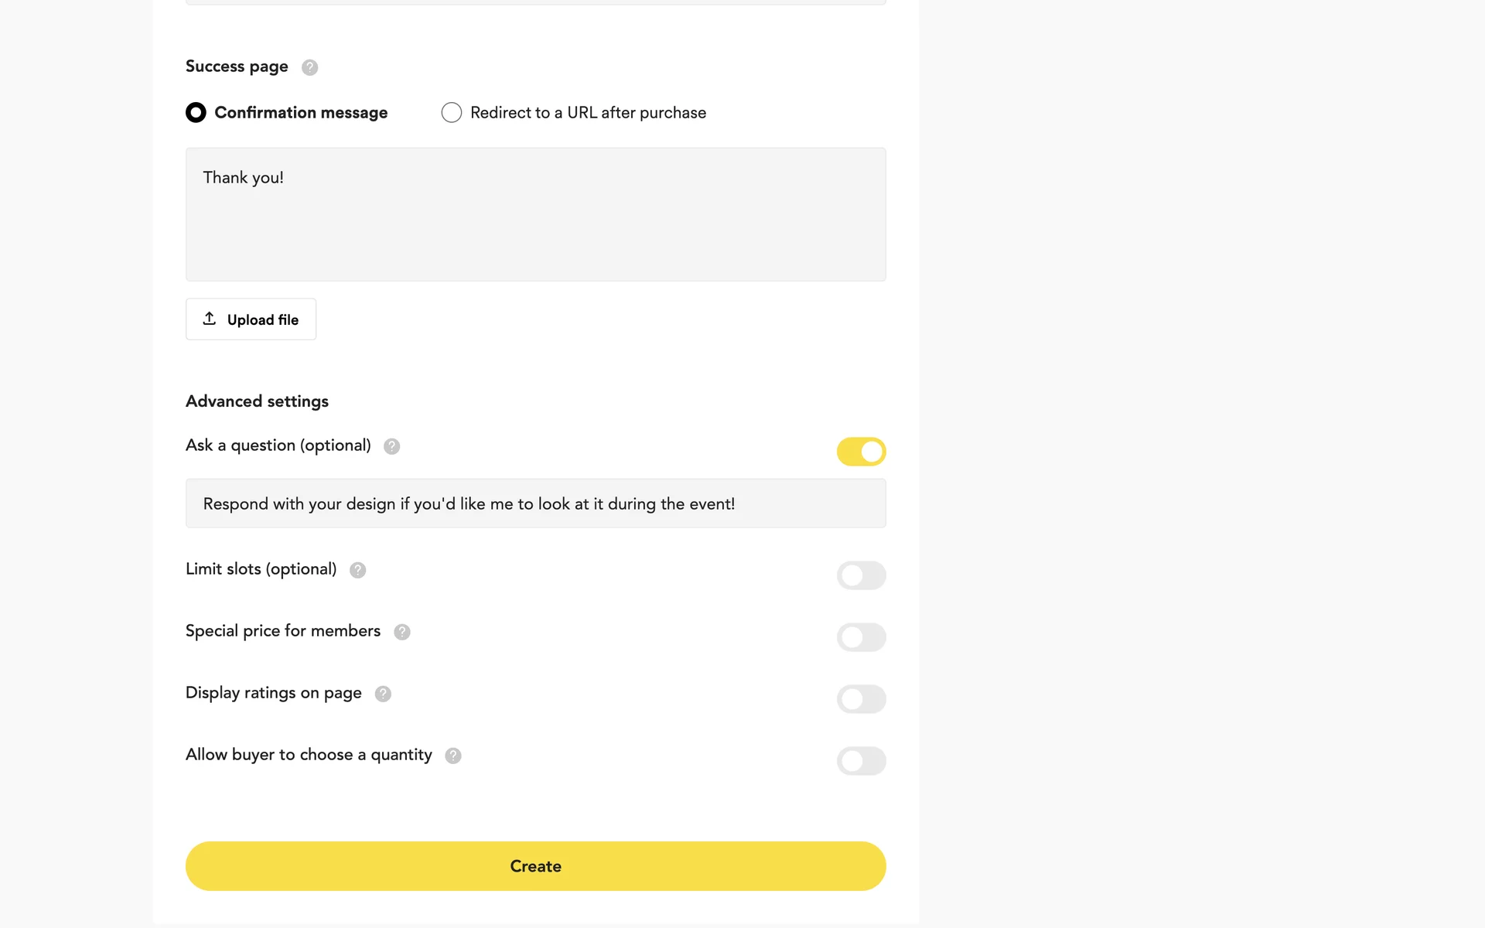Toggle Allow buyer to choose a quantity
This screenshot has width=1485, height=928.
[861, 761]
